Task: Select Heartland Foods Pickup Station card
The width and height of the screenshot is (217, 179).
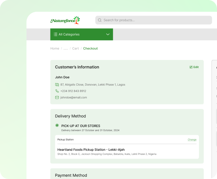Action: [127, 147]
